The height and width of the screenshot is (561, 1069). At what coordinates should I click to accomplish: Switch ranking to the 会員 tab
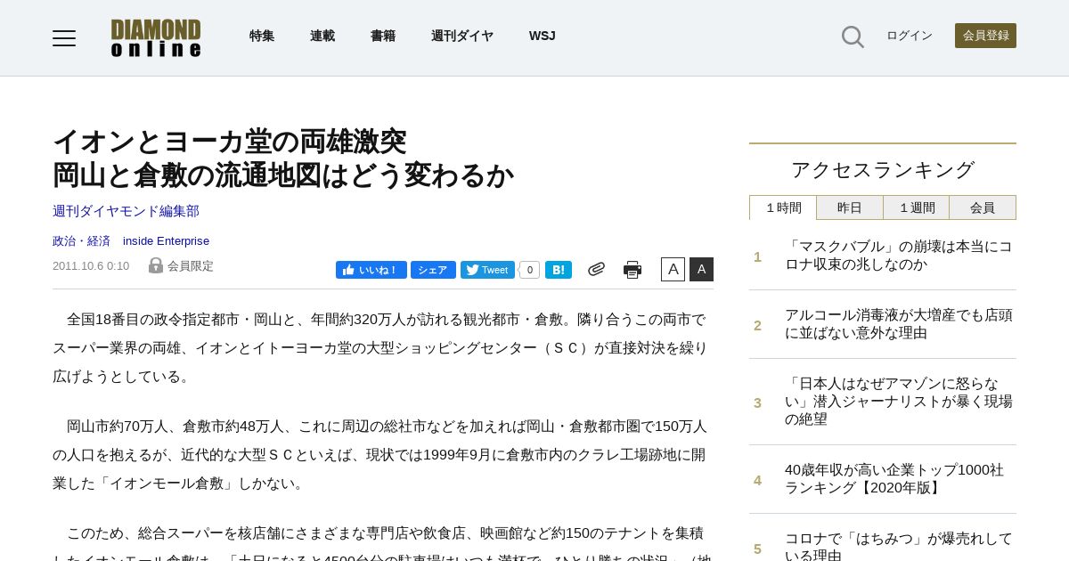pos(983,207)
